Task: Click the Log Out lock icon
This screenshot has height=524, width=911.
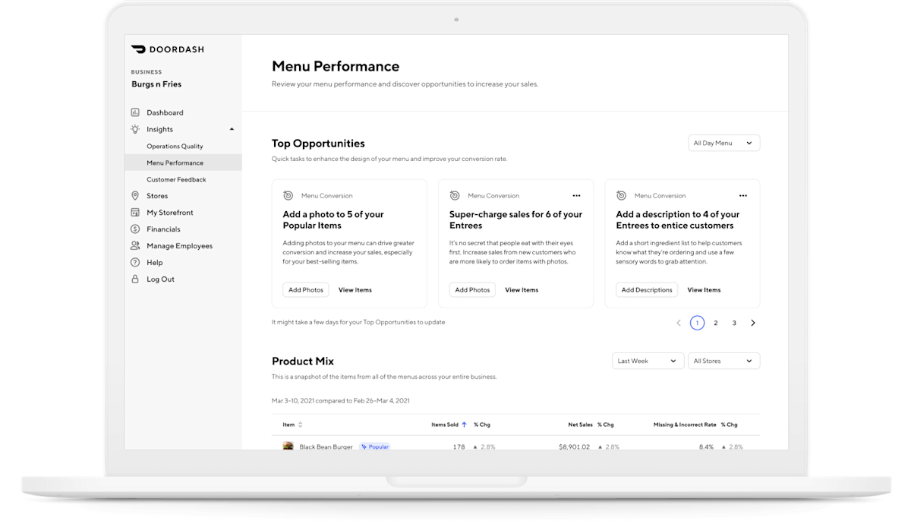Action: point(135,279)
